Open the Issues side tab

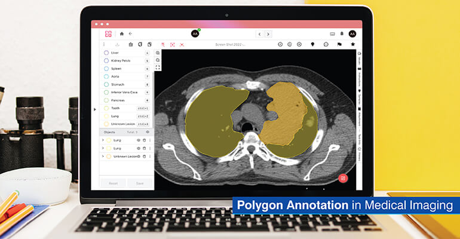359,59
